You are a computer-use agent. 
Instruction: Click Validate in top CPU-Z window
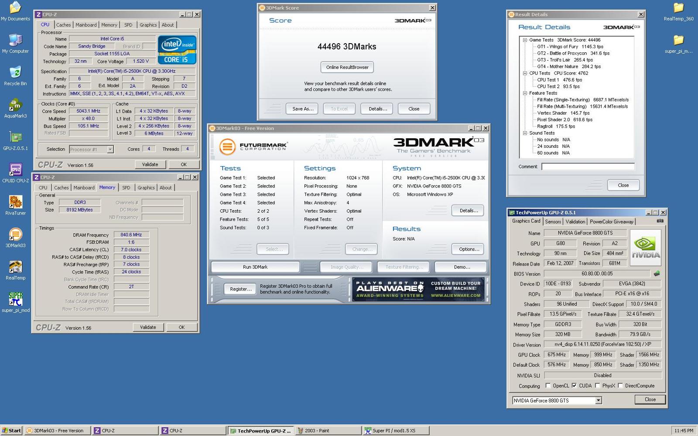150,164
